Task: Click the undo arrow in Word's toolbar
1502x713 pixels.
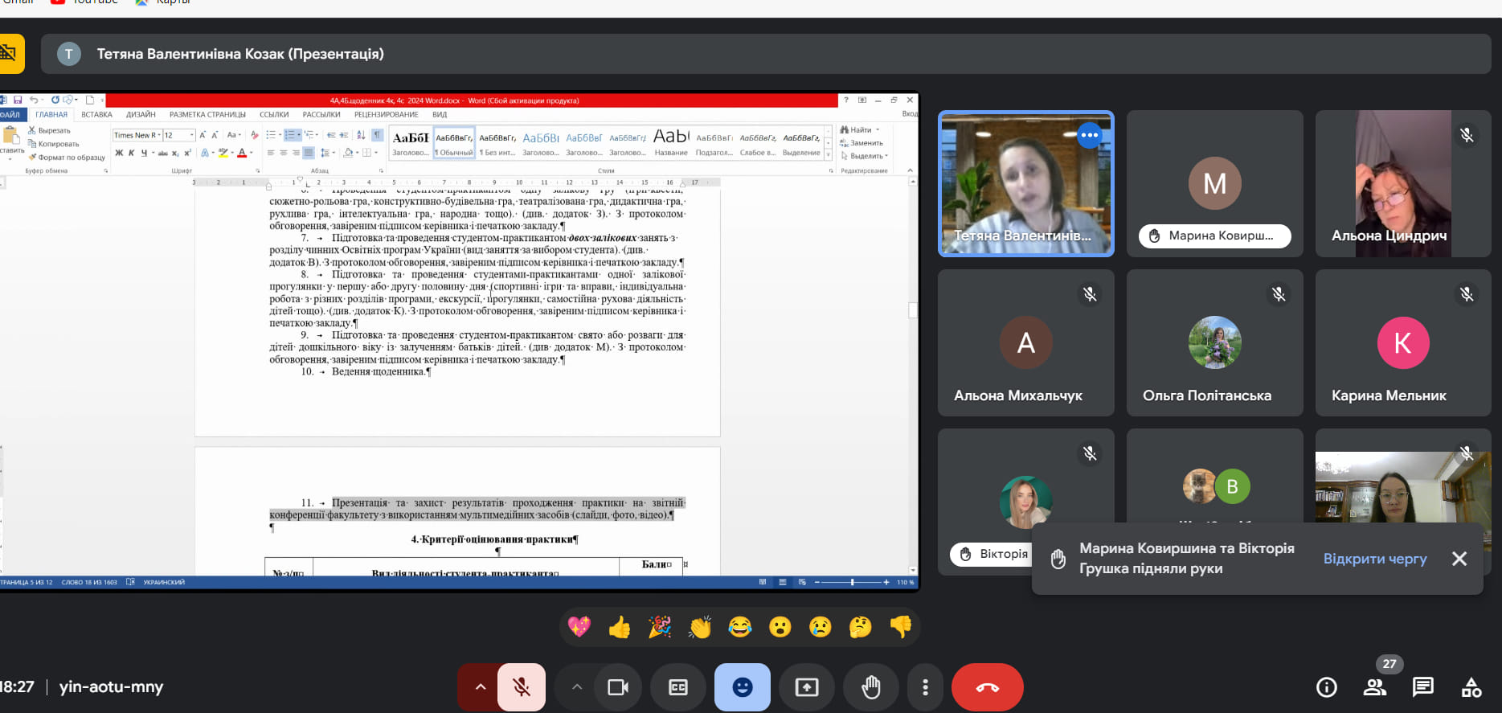Action: pyautogui.click(x=34, y=100)
